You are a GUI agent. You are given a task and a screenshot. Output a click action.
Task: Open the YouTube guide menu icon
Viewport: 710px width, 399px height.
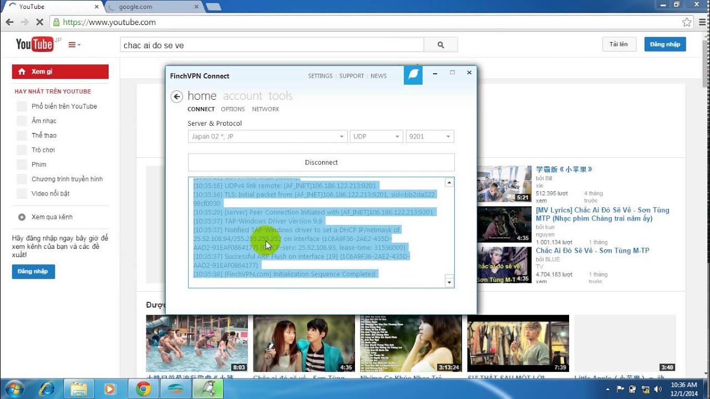point(74,45)
